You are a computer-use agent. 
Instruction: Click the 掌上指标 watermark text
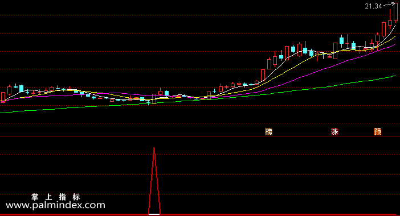(56, 197)
